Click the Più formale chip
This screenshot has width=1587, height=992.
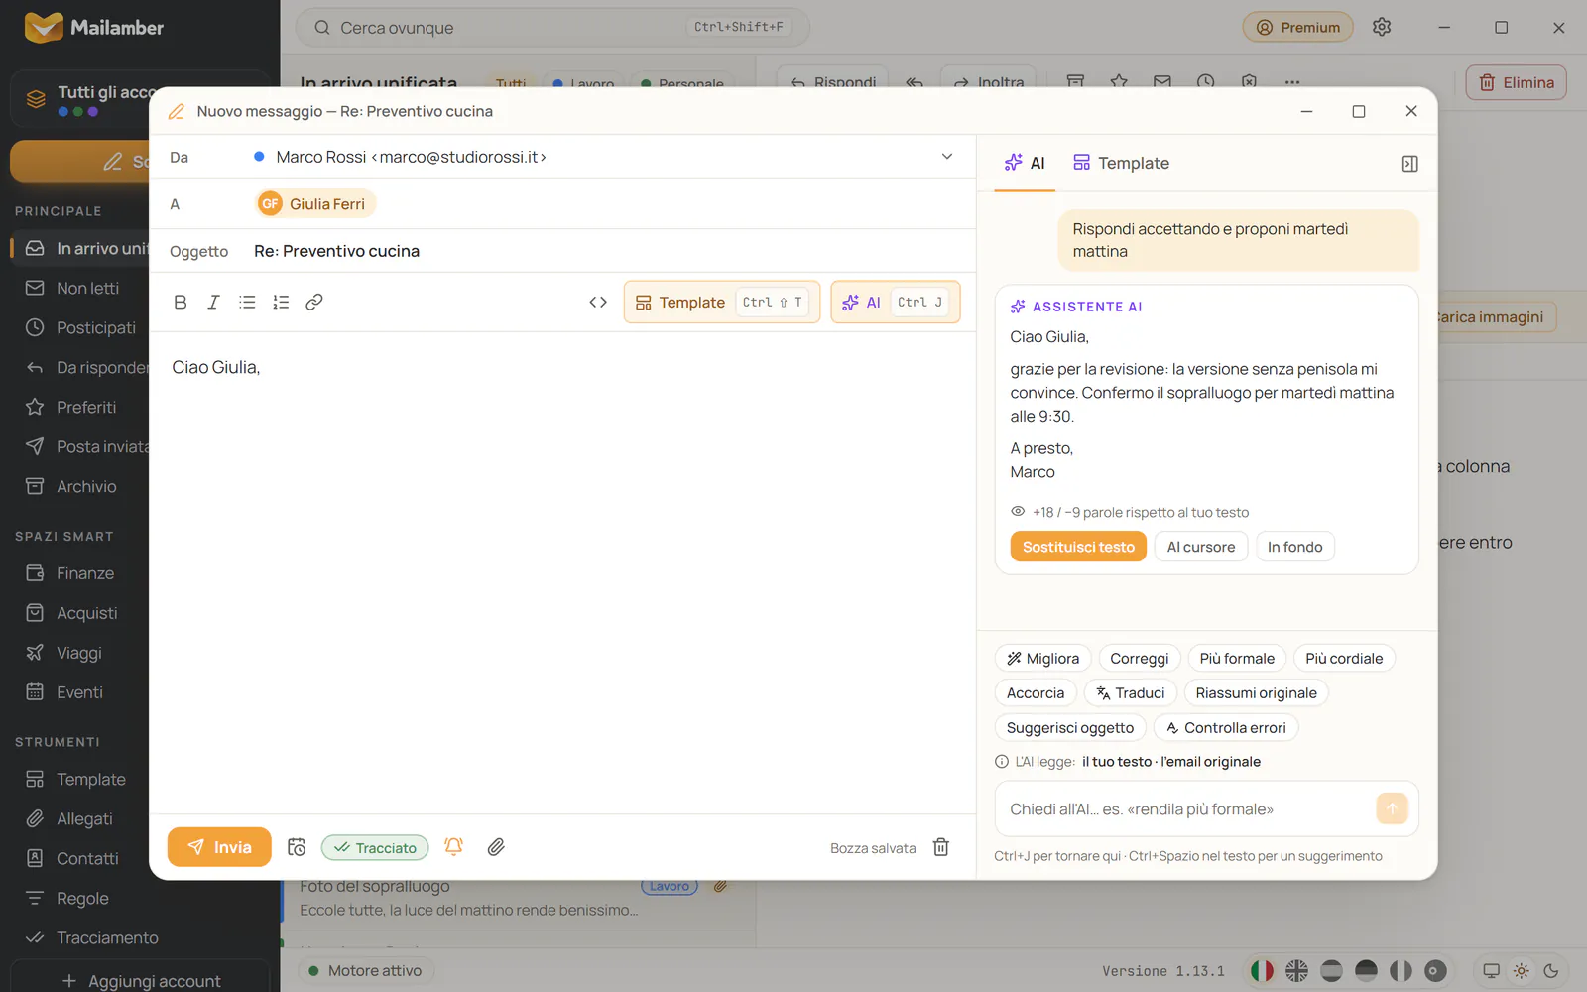(x=1237, y=659)
